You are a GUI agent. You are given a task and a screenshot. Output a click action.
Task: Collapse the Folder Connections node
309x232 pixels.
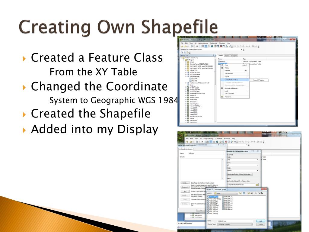181,58
